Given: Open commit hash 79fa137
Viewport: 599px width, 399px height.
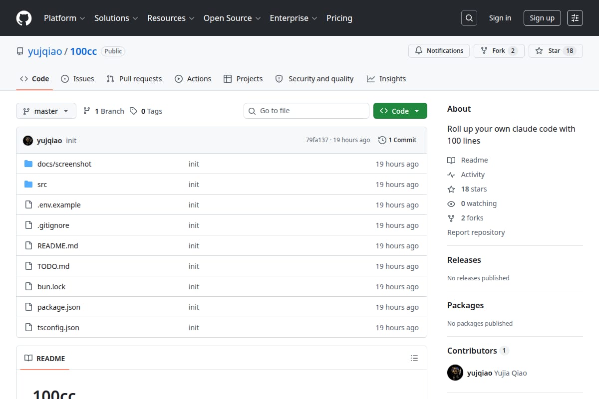Looking at the screenshot, I should click(x=317, y=140).
